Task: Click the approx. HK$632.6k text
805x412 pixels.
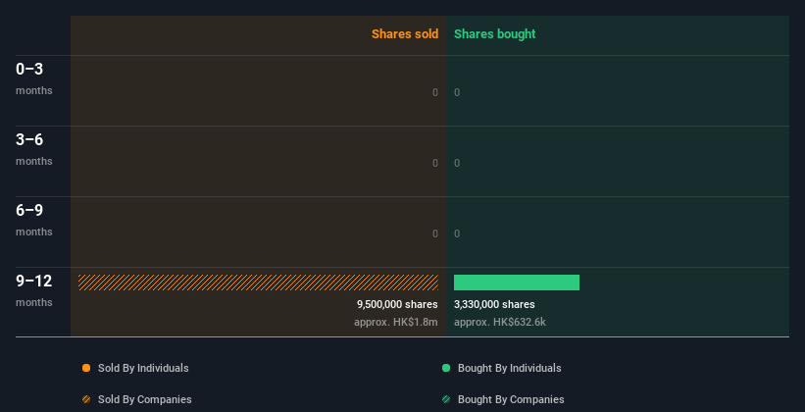Action: tap(500, 323)
